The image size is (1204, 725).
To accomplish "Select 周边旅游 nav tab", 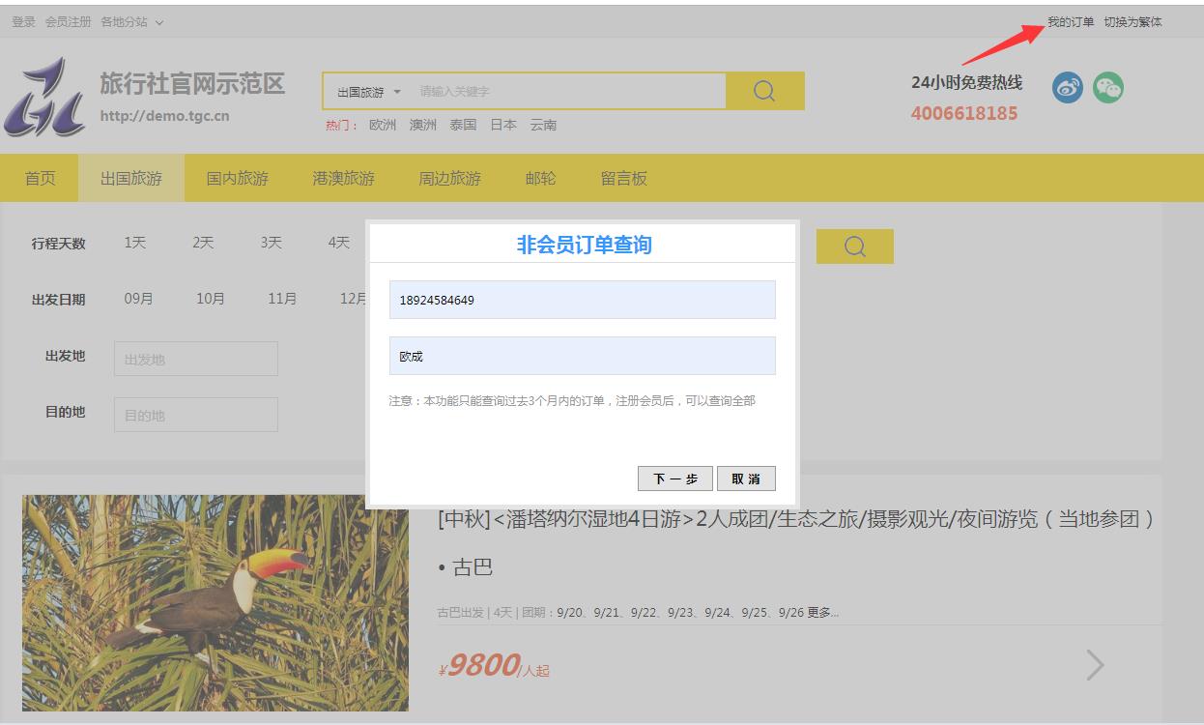I will (x=449, y=178).
